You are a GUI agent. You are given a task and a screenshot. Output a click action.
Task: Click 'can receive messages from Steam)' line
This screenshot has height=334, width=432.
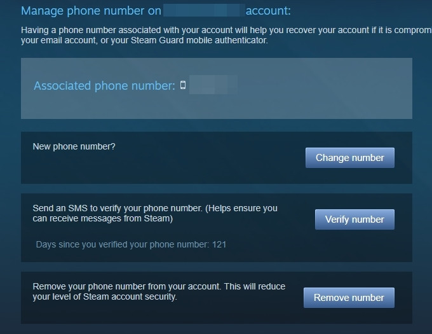[x=103, y=219]
